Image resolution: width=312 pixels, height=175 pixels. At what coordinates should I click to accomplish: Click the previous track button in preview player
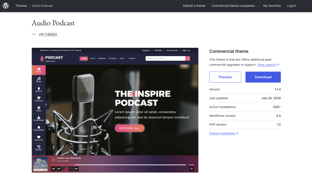click(53, 169)
